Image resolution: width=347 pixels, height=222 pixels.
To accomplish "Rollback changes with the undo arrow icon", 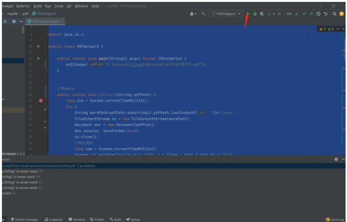I will (326, 14).
